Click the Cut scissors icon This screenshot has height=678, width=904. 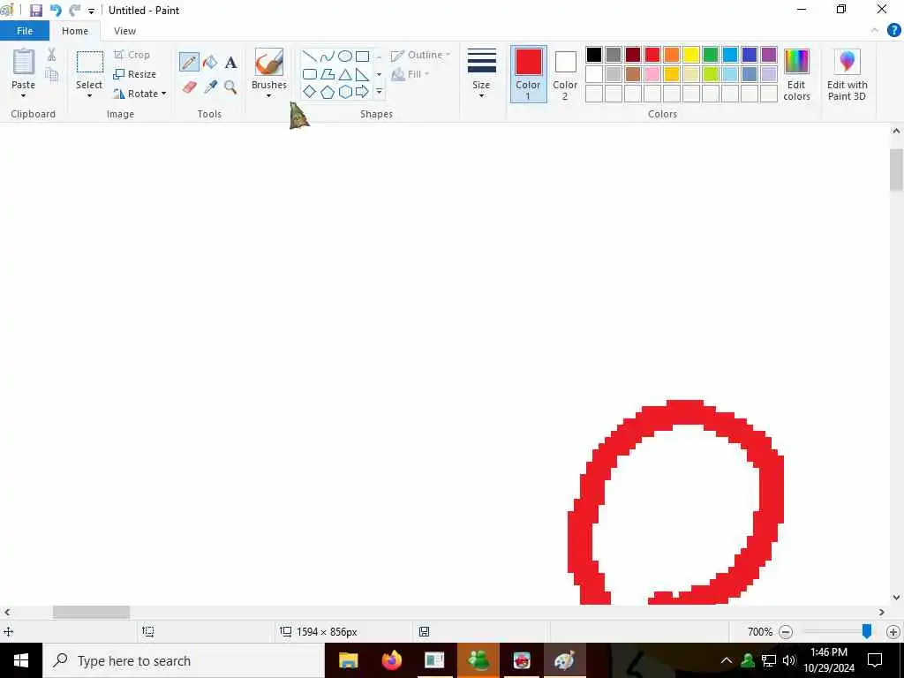point(51,55)
